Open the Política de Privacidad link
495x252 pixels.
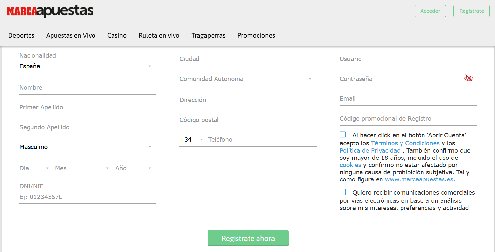click(x=370, y=151)
